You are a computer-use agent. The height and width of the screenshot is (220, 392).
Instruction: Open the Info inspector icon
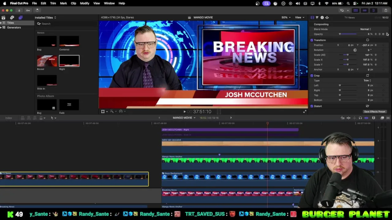pos(322,17)
